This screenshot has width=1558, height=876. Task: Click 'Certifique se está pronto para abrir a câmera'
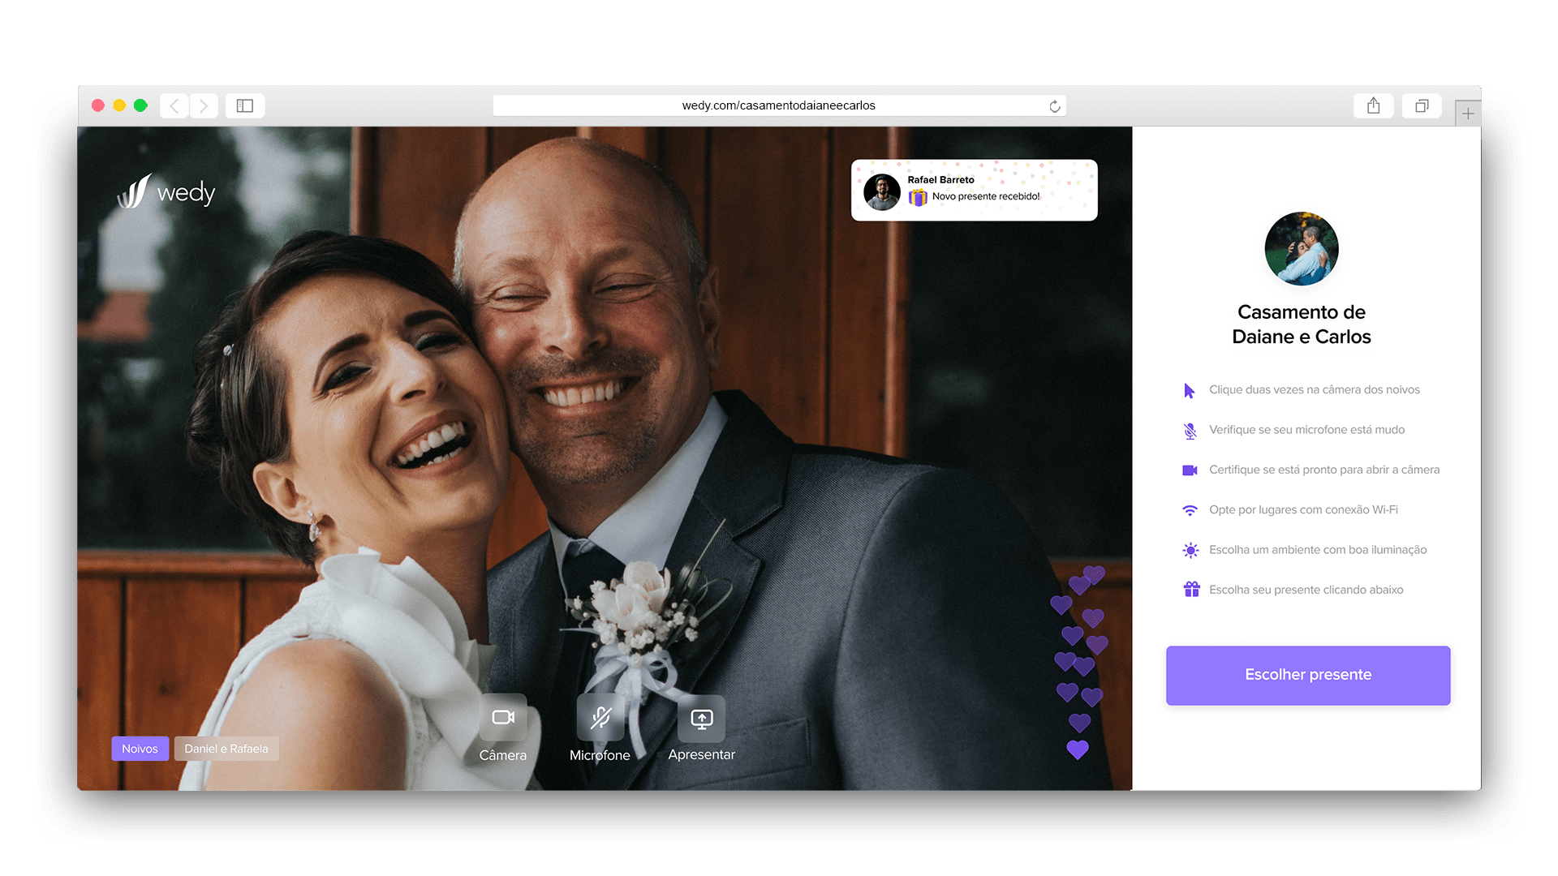[1324, 470]
